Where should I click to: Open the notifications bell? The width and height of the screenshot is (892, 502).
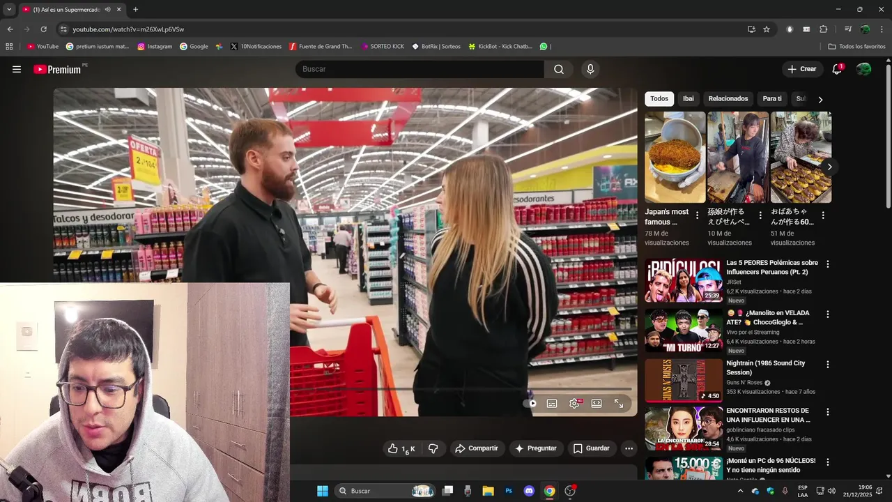click(837, 69)
